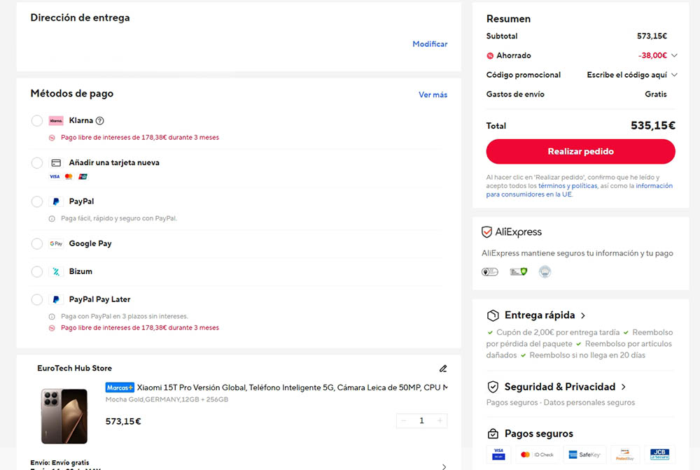Click the round seal badge under AliExpress
The height and width of the screenshot is (470, 700).
(545, 271)
